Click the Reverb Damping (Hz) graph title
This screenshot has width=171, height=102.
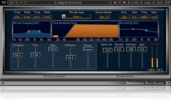coord(26,23)
